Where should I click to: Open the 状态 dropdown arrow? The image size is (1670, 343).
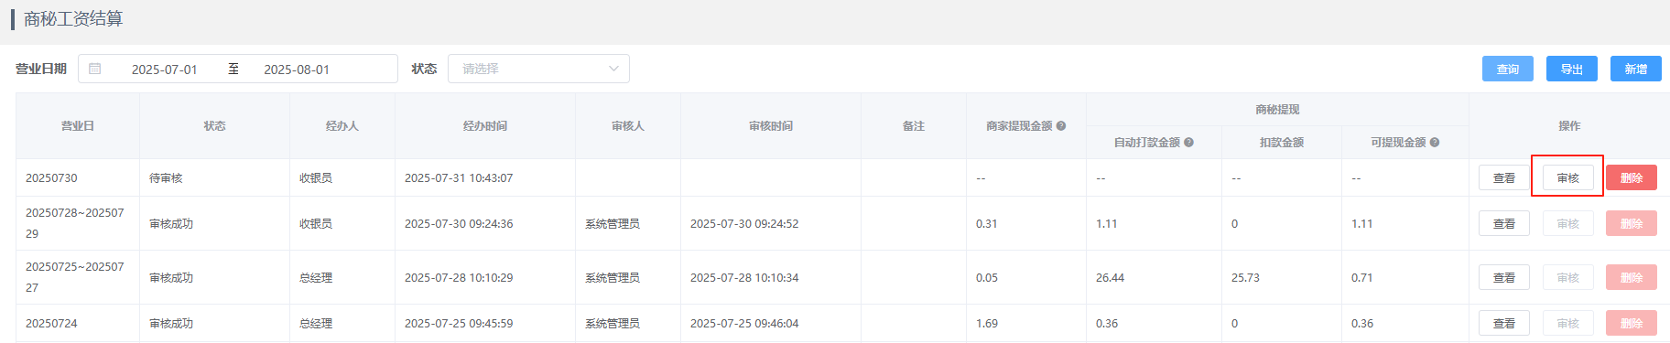[x=613, y=69]
